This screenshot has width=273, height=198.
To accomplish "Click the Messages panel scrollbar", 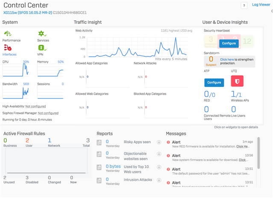I will [258, 153].
